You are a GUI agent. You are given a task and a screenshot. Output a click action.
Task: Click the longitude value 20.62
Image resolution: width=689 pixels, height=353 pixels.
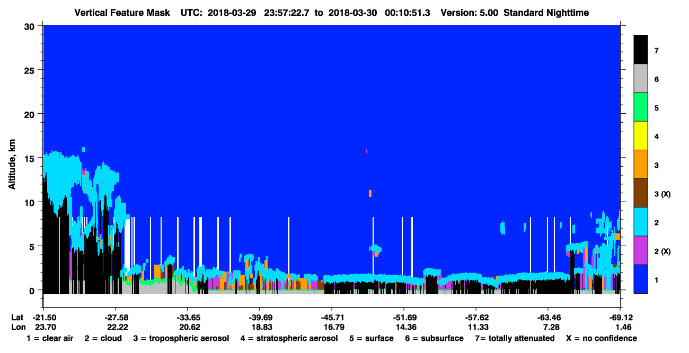pyautogui.click(x=189, y=327)
